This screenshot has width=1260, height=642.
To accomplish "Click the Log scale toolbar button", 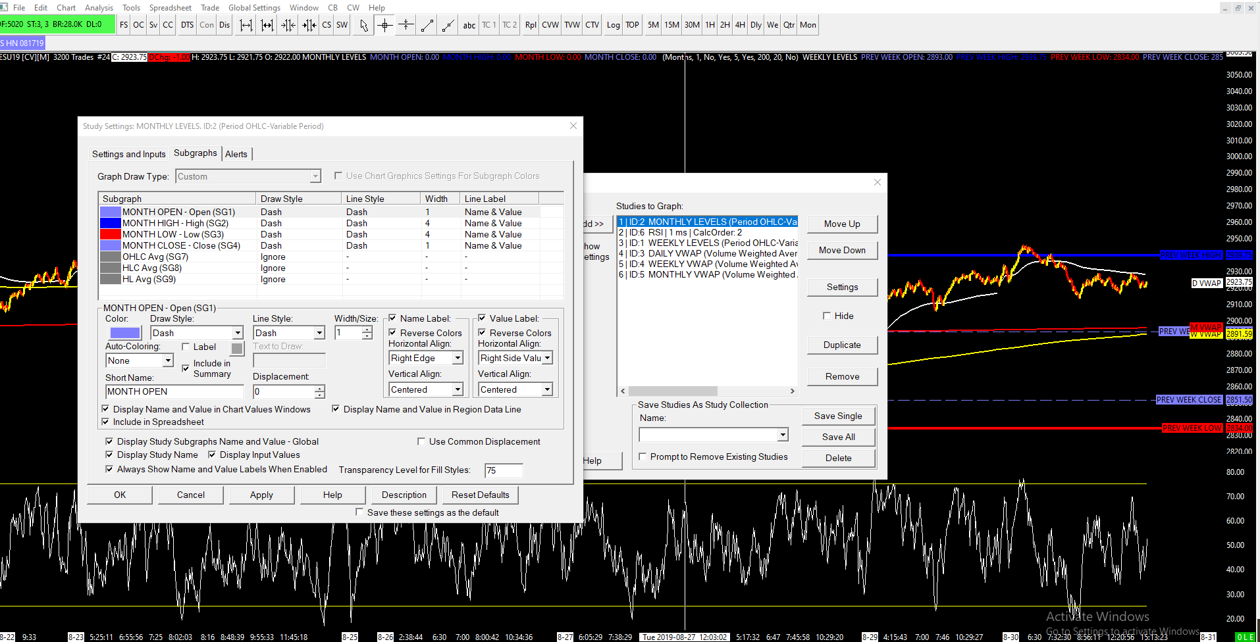I will tap(613, 25).
